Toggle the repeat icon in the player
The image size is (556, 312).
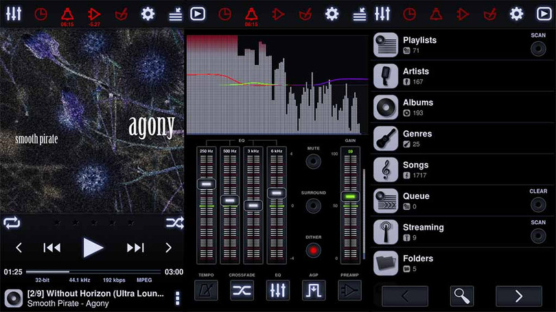[12, 223]
